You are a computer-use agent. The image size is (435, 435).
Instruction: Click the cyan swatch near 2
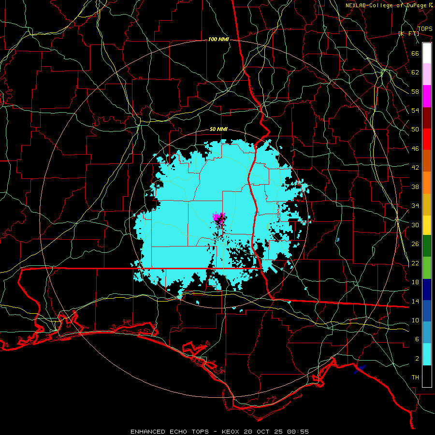427,354
